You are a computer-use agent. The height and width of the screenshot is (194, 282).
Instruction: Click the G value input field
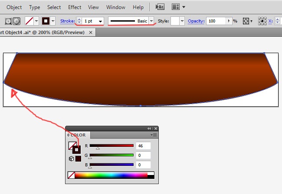tap(143, 155)
